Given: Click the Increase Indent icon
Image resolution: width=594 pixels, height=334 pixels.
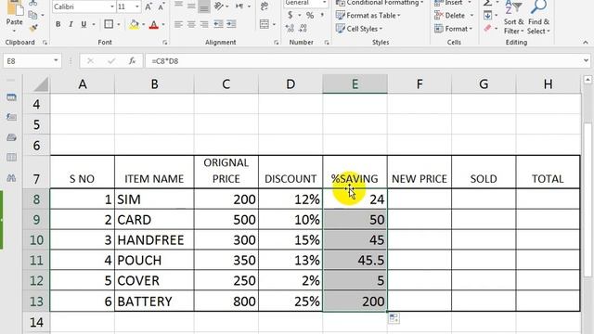Looking at the screenshot, I should pos(231,25).
